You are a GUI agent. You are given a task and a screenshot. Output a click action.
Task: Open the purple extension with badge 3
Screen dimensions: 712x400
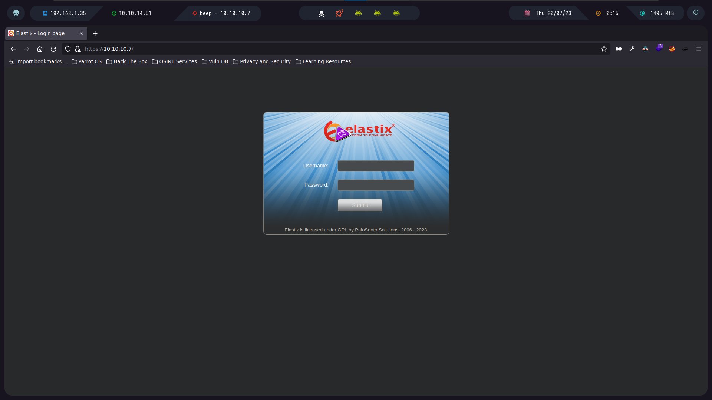[659, 49]
